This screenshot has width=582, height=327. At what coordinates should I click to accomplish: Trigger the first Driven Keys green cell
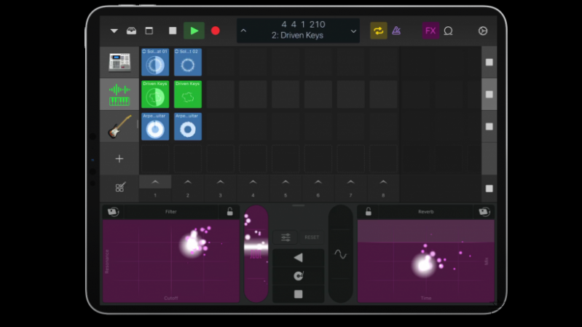pos(155,94)
